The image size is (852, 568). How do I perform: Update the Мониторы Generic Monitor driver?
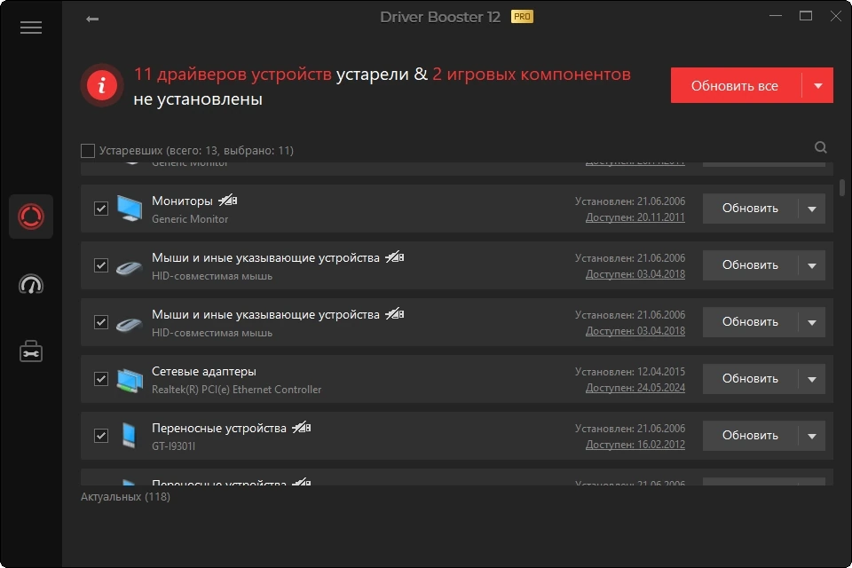coord(750,209)
